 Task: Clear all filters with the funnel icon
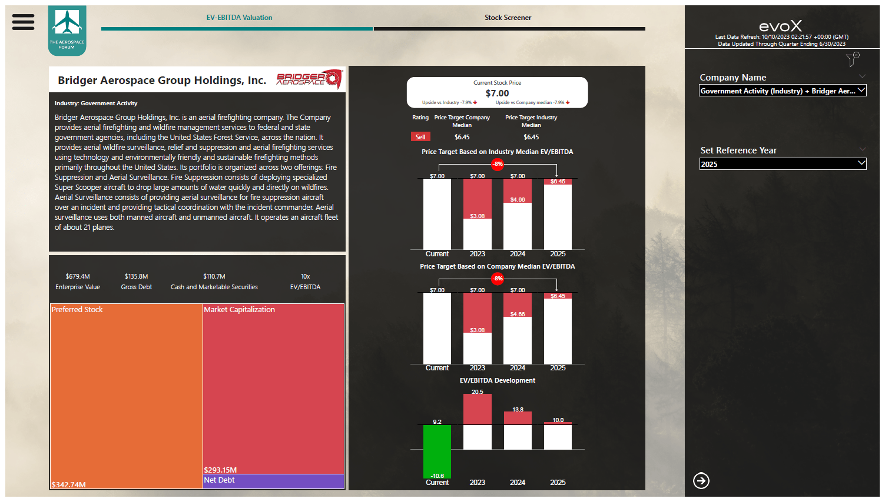853,59
